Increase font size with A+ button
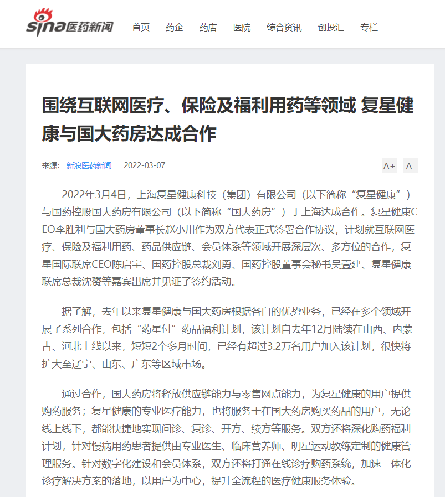Image resolution: width=445 pixels, height=497 pixels. click(389, 166)
